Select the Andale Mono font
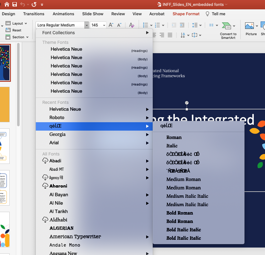Screen dimensions: 265x255 pos(94,245)
